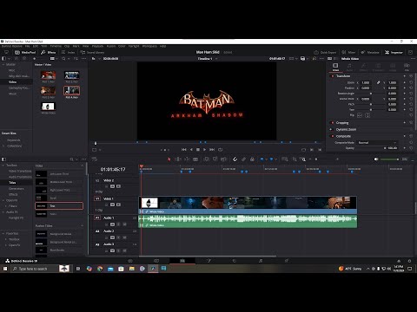Viewport: 417px width, 312px height.
Task: Open the Timeline 1 name dropdown
Action: point(208,59)
